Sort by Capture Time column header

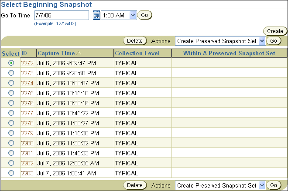56,54
